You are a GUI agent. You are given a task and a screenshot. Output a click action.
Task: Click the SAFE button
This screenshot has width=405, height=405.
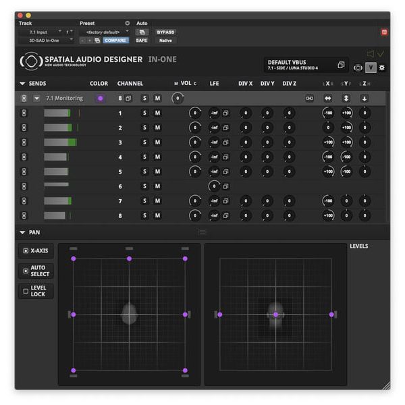[142, 40]
